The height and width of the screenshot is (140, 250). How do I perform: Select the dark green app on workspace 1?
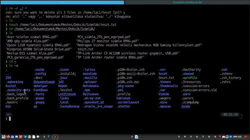tap(49, 136)
